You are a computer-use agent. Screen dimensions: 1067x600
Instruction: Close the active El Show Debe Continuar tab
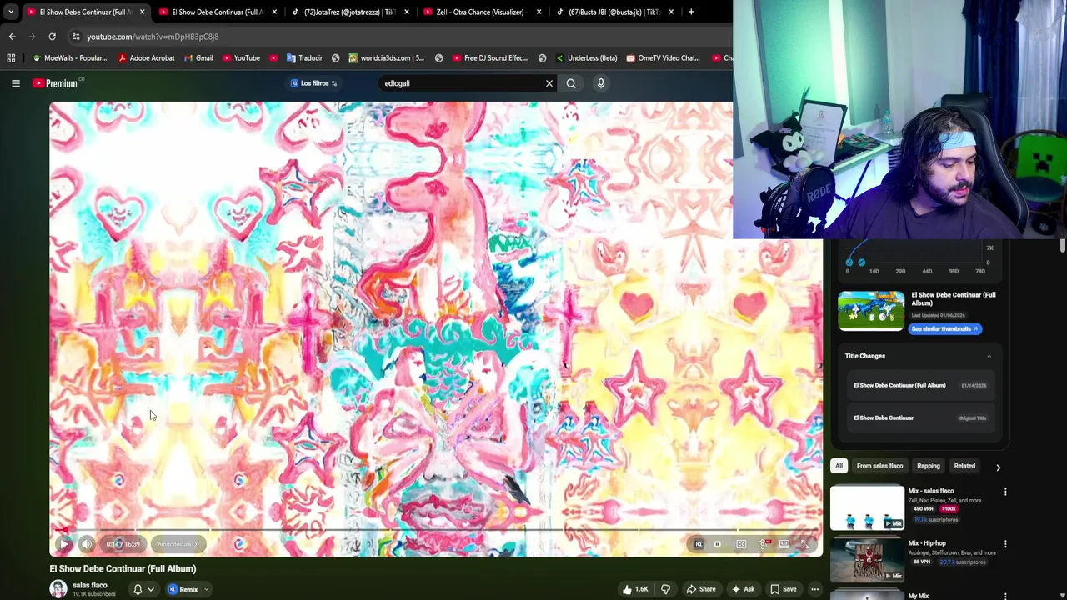pos(142,12)
